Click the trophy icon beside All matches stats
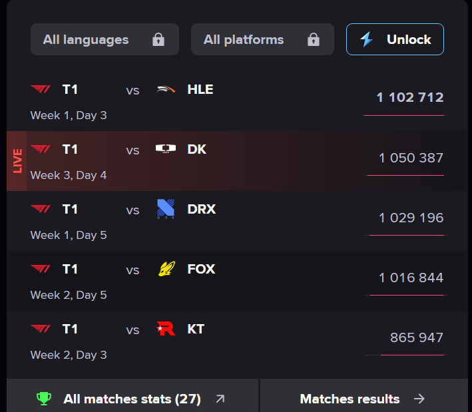 point(44,399)
